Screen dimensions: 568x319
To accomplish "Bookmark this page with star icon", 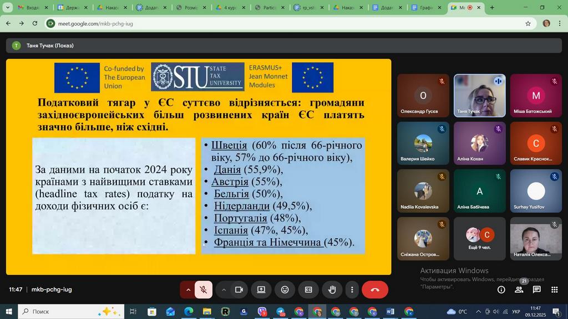I will [528, 23].
